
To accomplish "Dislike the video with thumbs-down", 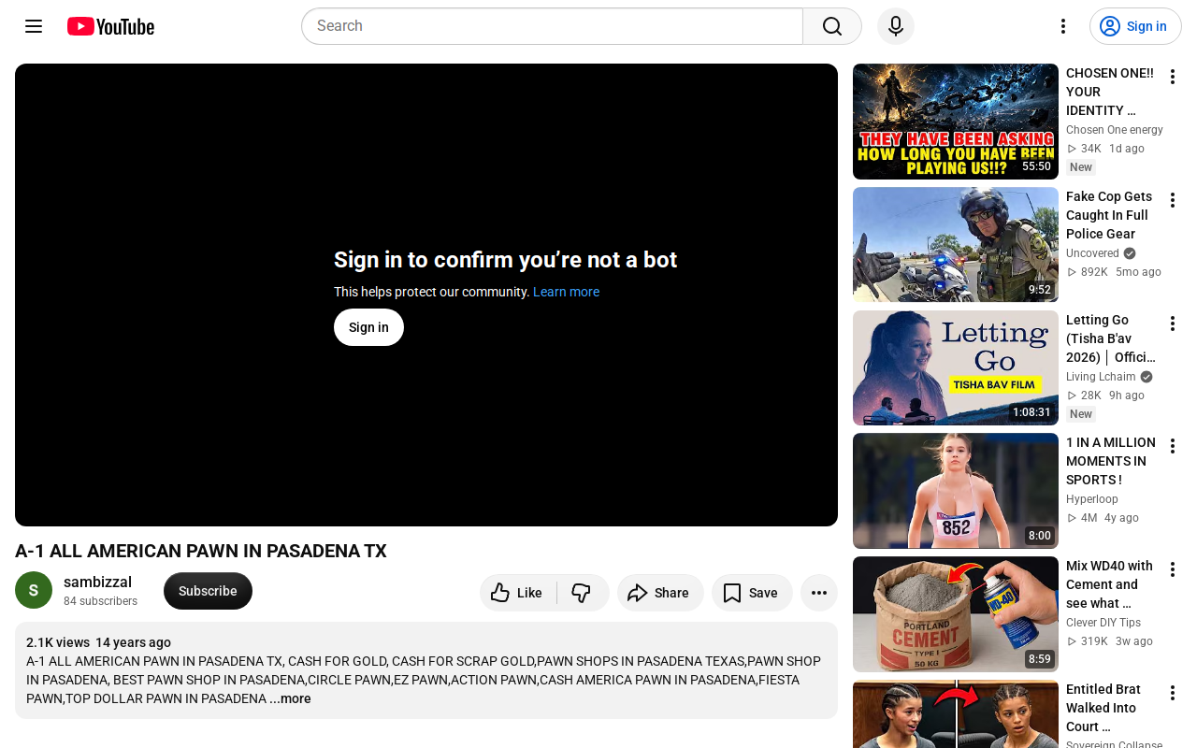I will 583,593.
